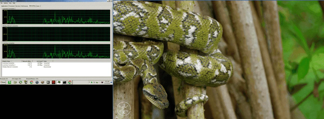The width and height of the screenshot is (324, 119).
Task: Open the brown box taskbar icon
Action: (x=42, y=82)
